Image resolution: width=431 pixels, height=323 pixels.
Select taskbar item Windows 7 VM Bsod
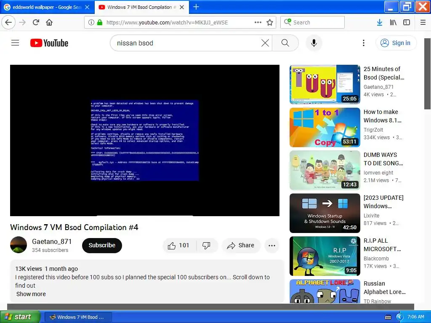tap(78, 317)
